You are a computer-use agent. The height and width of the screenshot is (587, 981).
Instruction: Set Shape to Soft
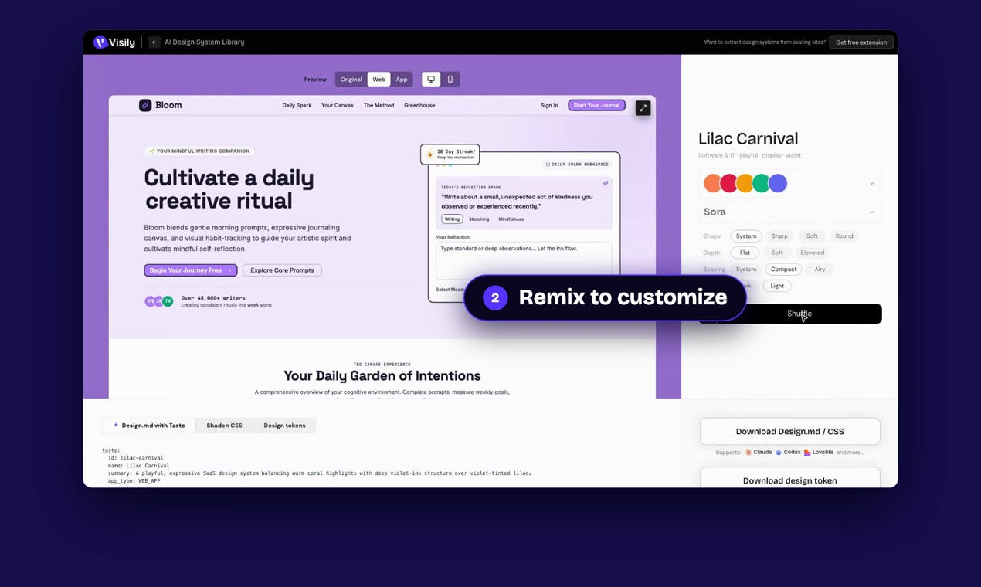(x=812, y=236)
